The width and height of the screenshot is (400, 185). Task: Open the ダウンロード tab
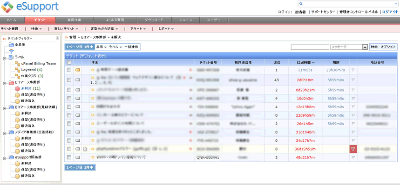coord(154,20)
